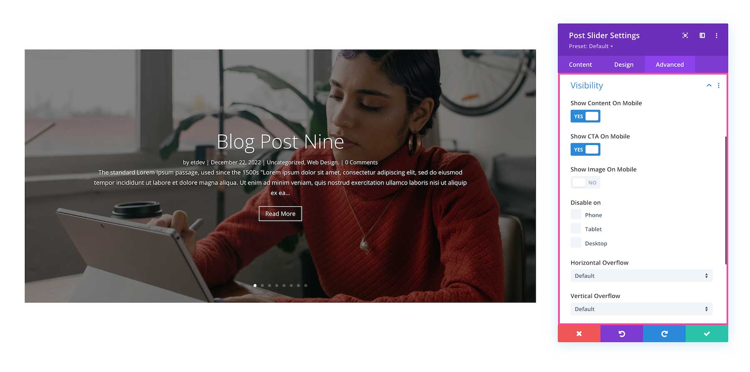Collapse the Visibility section chevron
Viewport: 750px width, 372px height.
coord(709,85)
